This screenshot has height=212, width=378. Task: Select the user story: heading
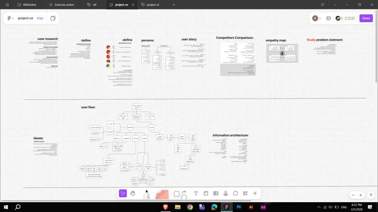tap(189, 39)
